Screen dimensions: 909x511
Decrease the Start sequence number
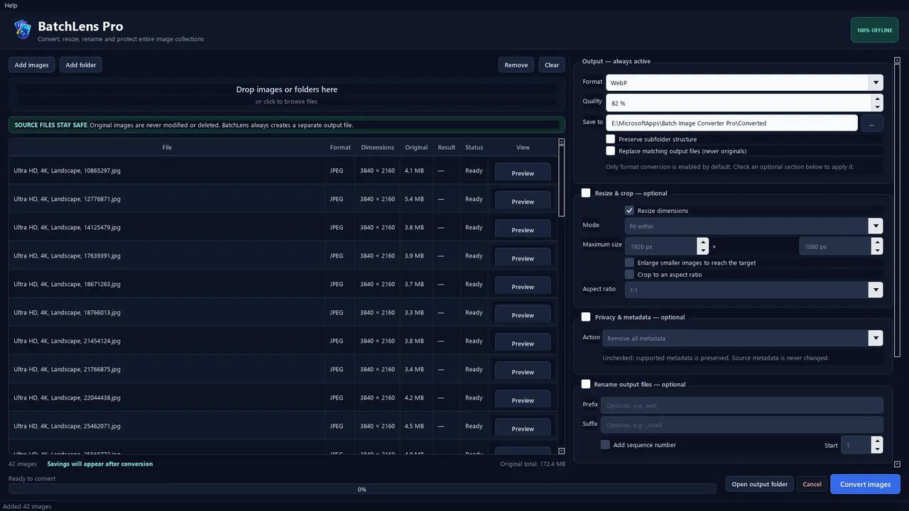(x=877, y=449)
